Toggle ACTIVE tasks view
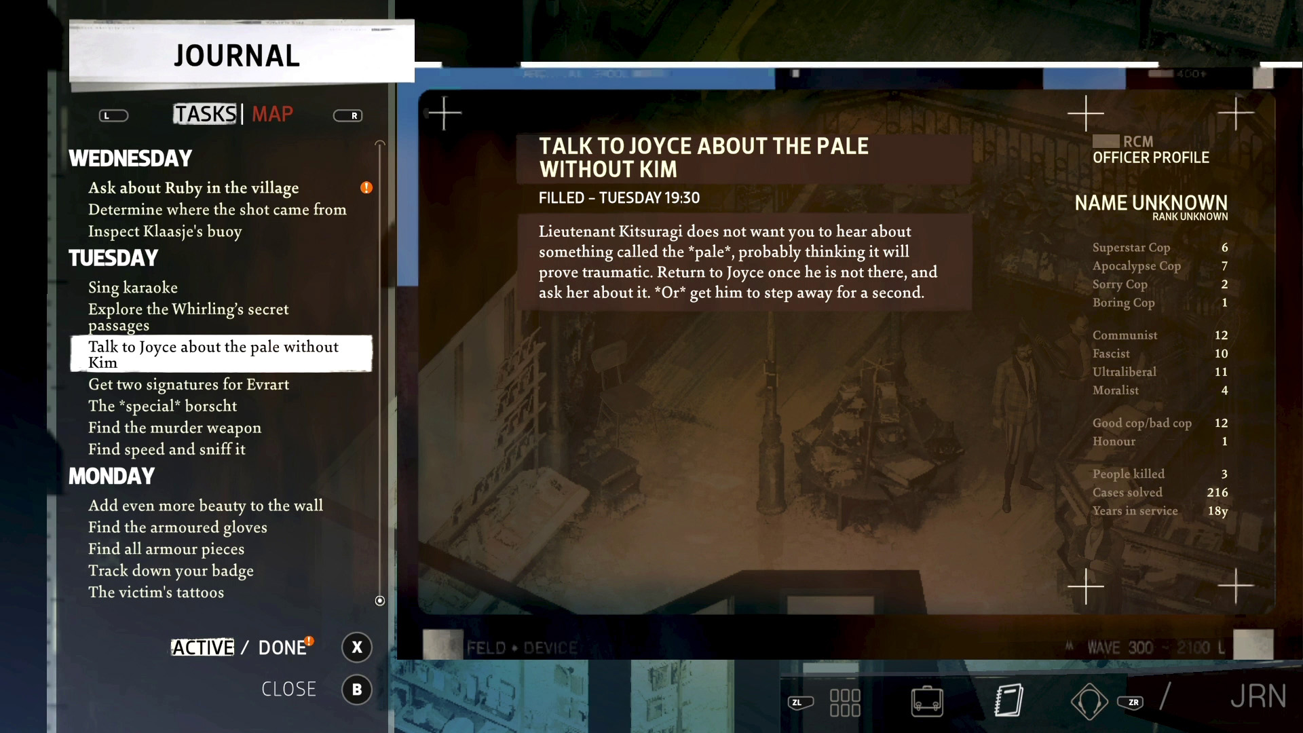The image size is (1303, 733). [x=202, y=647]
